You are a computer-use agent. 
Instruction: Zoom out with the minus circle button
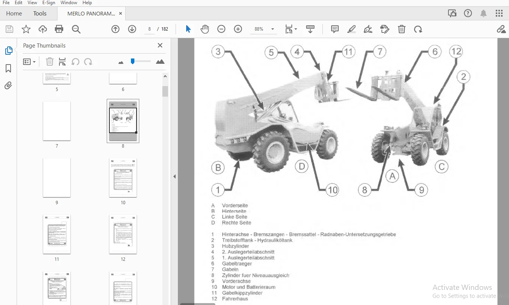click(x=221, y=29)
